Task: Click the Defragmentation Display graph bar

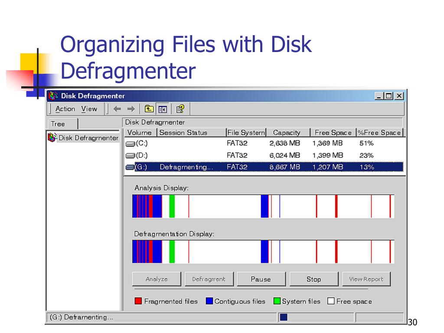Action: (x=263, y=252)
